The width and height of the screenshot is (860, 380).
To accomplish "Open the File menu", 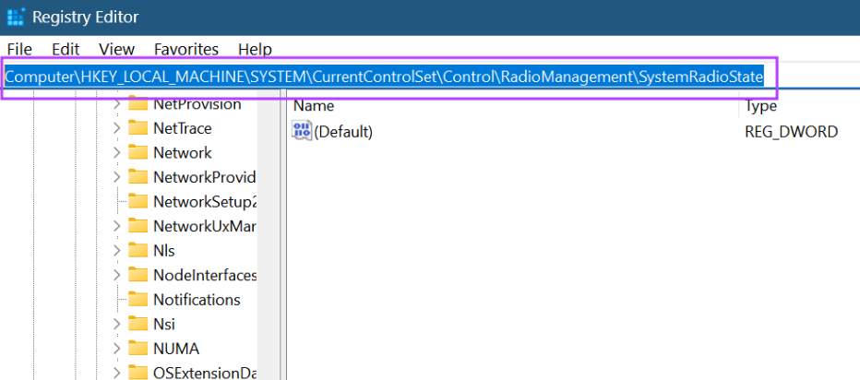I will click(x=19, y=49).
